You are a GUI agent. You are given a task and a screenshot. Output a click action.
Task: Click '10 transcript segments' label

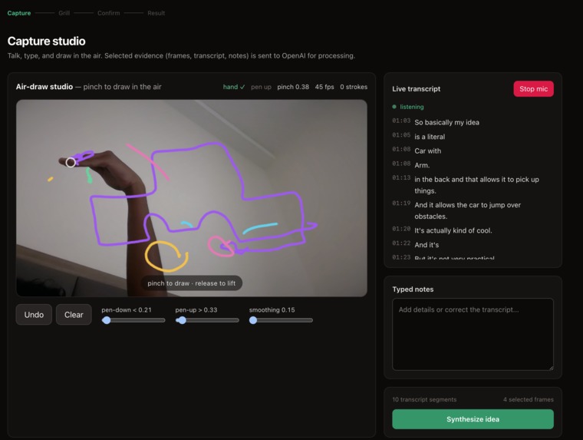tap(424, 399)
